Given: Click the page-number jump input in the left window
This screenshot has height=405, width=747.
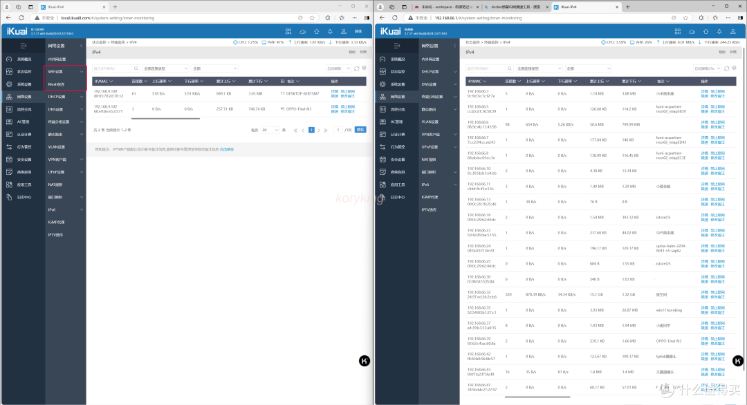Looking at the screenshot, I should (x=339, y=129).
